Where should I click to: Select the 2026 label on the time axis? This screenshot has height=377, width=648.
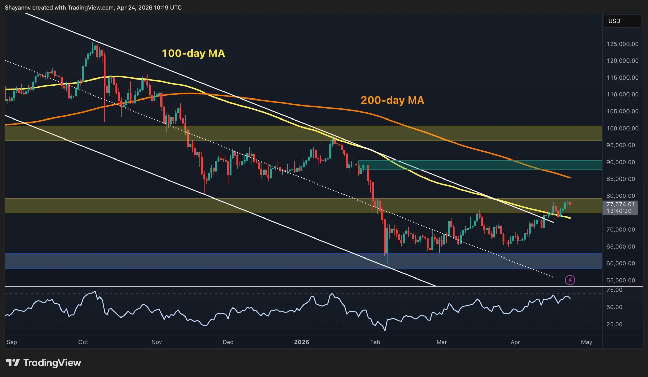click(302, 342)
